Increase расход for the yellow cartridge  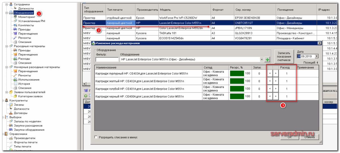[275, 81]
